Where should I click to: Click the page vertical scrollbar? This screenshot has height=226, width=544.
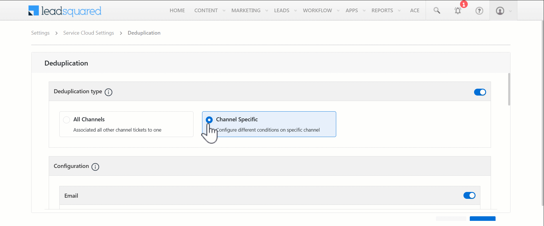tap(542, 113)
